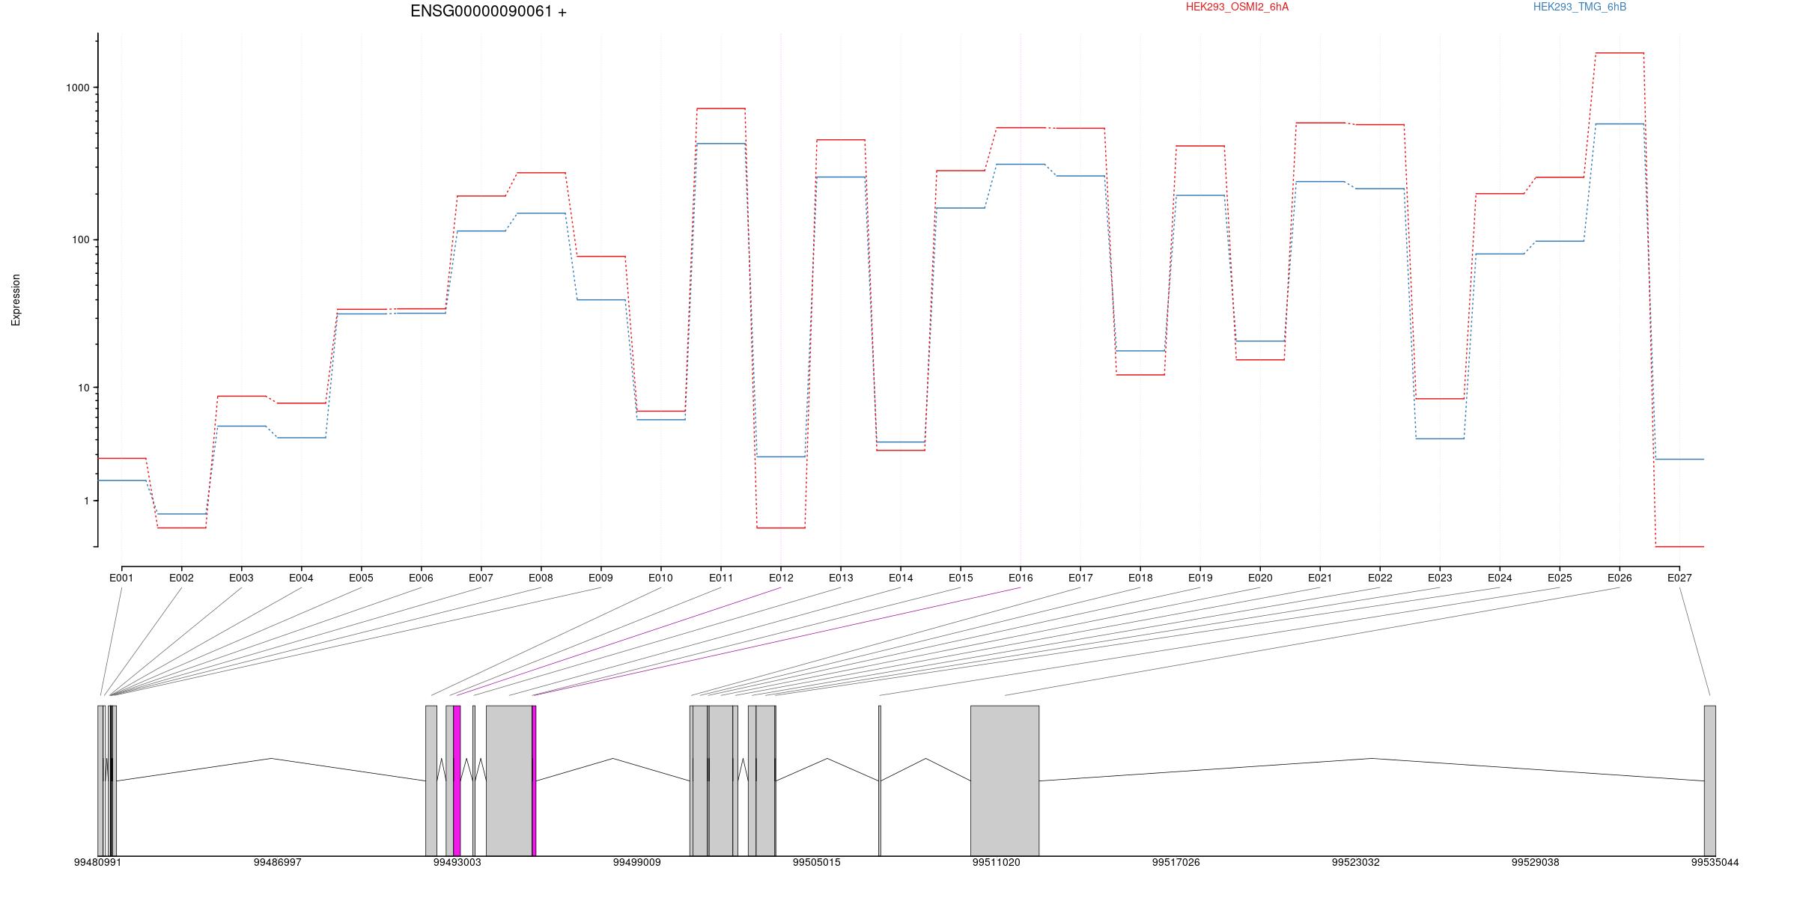Click the red expression peak at E026
The image size is (1797, 898).
point(1620,53)
